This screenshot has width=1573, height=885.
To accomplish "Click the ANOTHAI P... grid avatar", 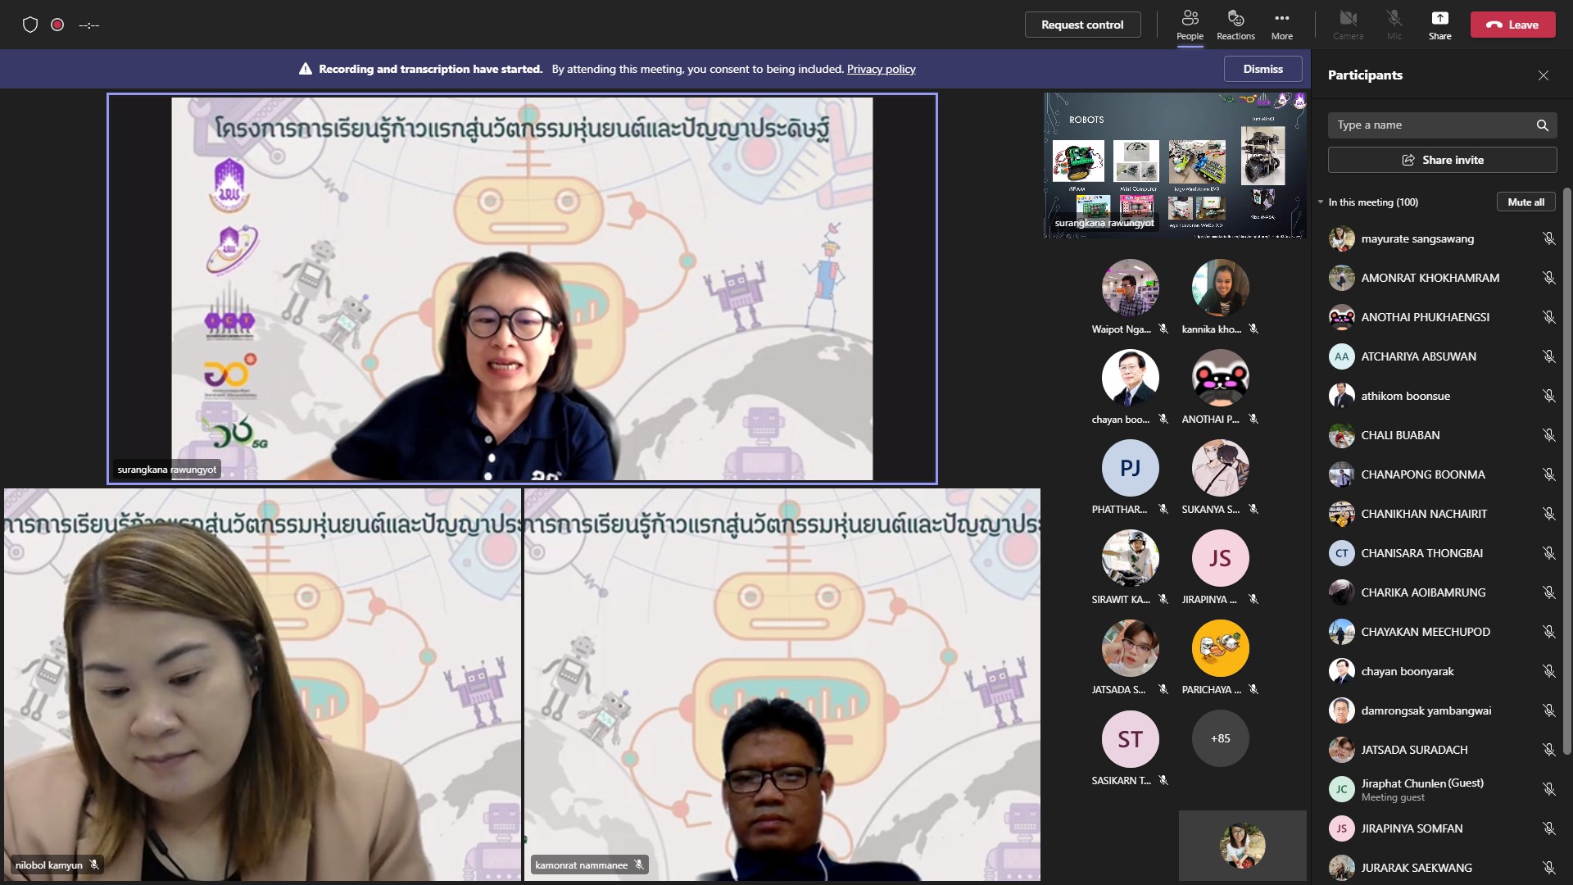I will tap(1220, 378).
